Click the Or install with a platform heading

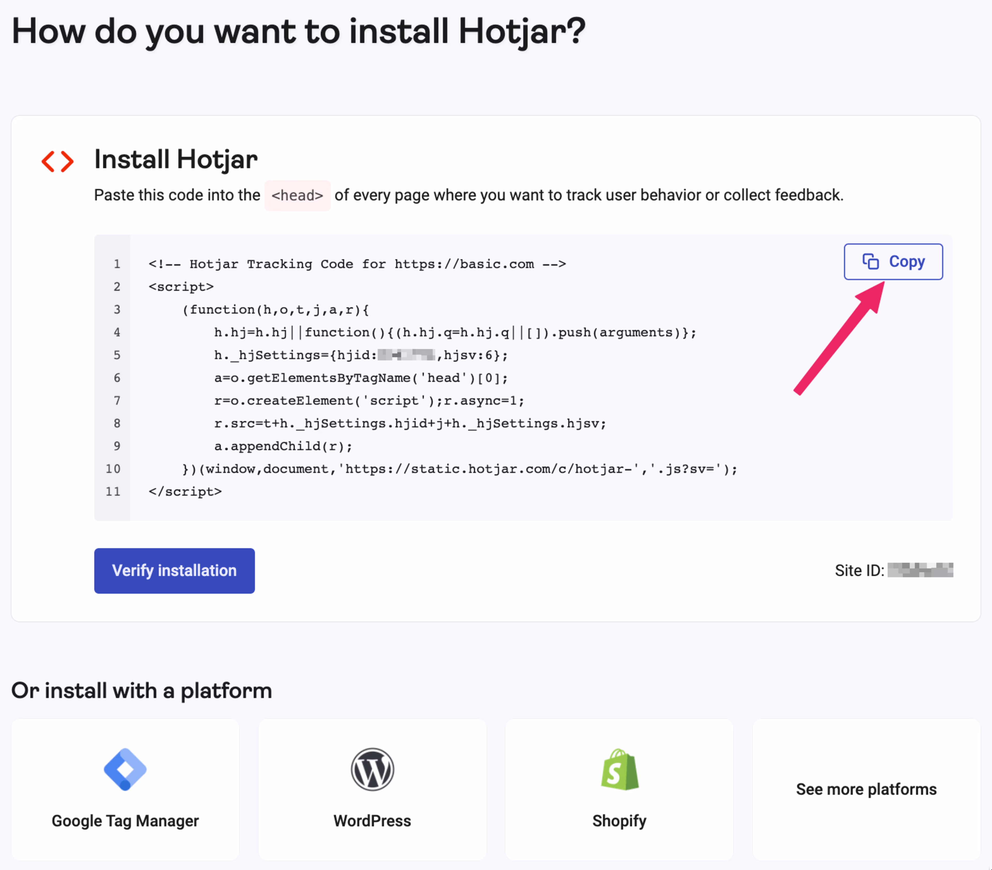coord(141,691)
